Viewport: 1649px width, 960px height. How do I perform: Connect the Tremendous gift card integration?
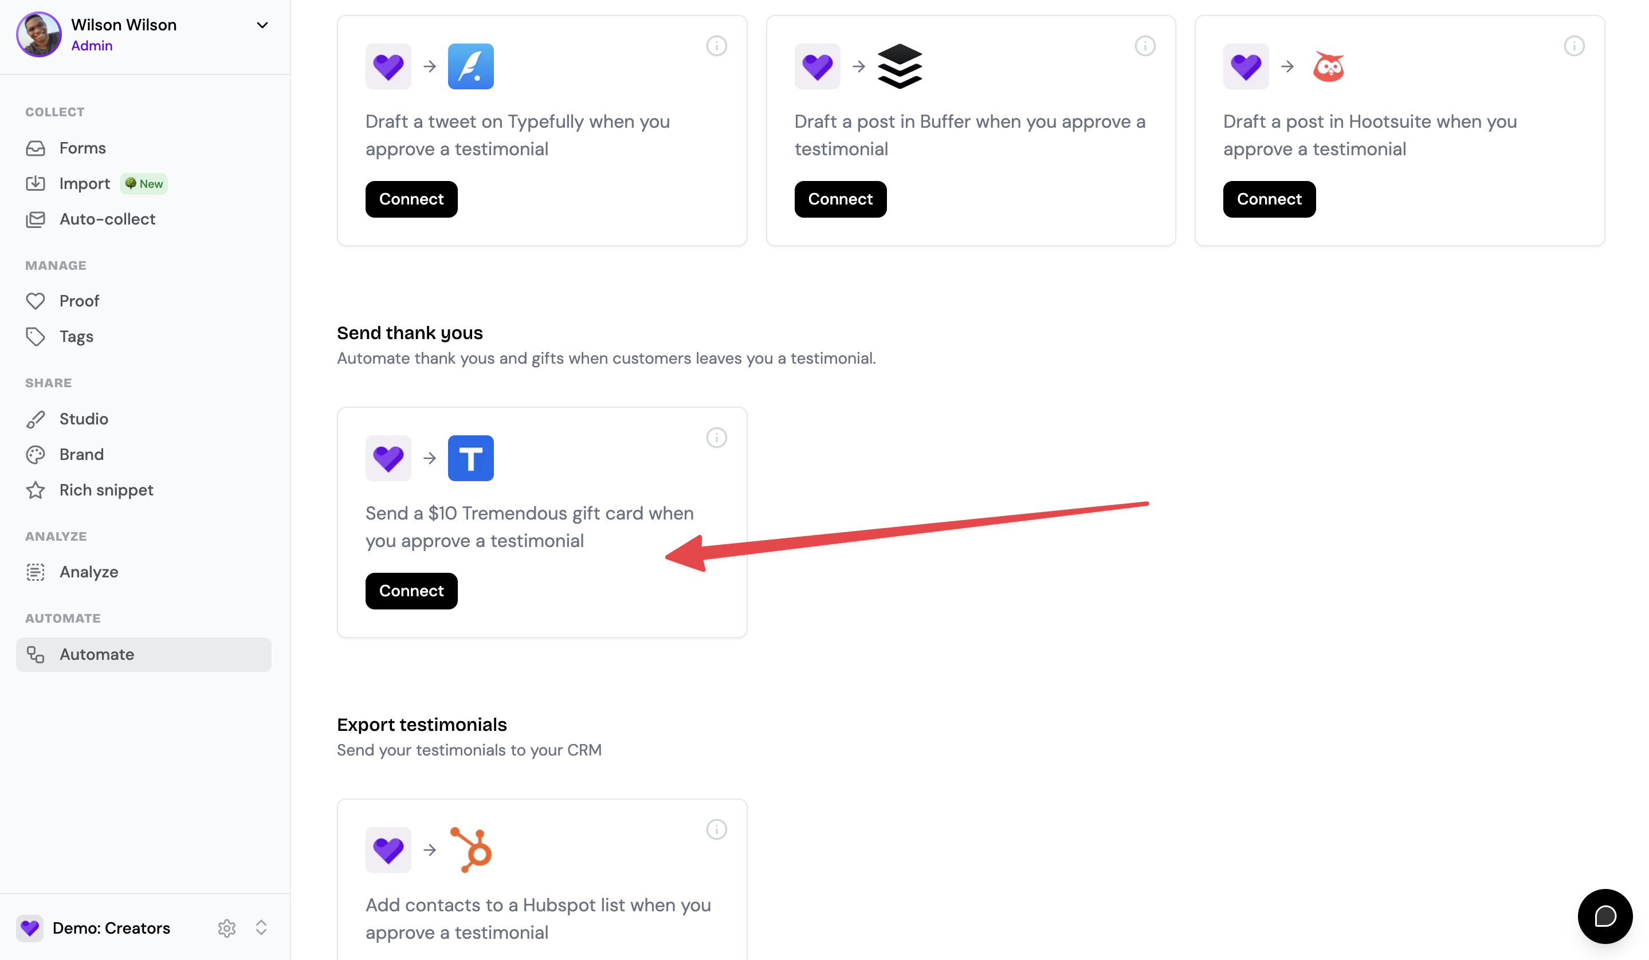(411, 591)
